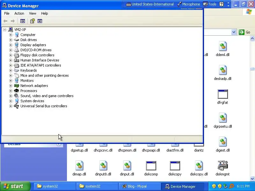Screen dimensions: 255x191
Task: Click the Microphone button on language bar
Action: (189, 4)
